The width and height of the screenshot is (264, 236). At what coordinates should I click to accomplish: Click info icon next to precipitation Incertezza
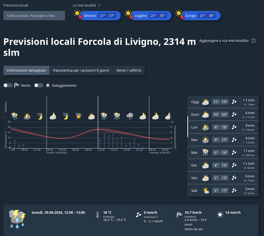(x=157, y=217)
